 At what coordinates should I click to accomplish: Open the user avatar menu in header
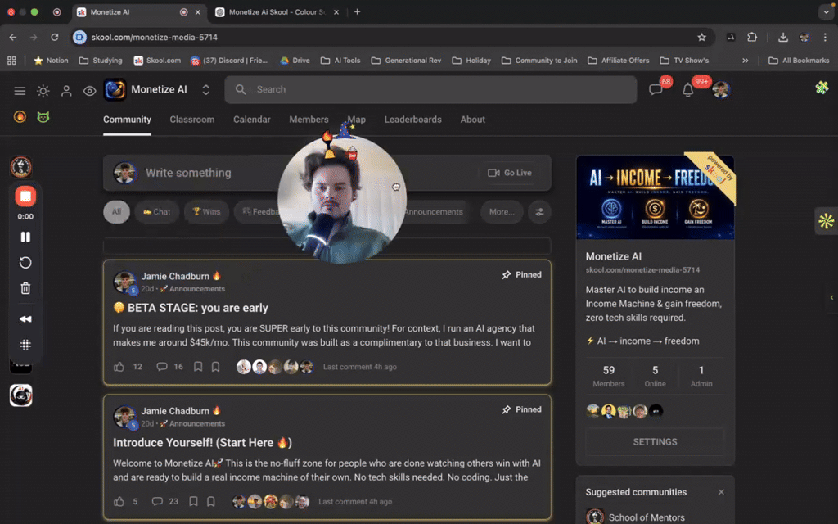721,90
